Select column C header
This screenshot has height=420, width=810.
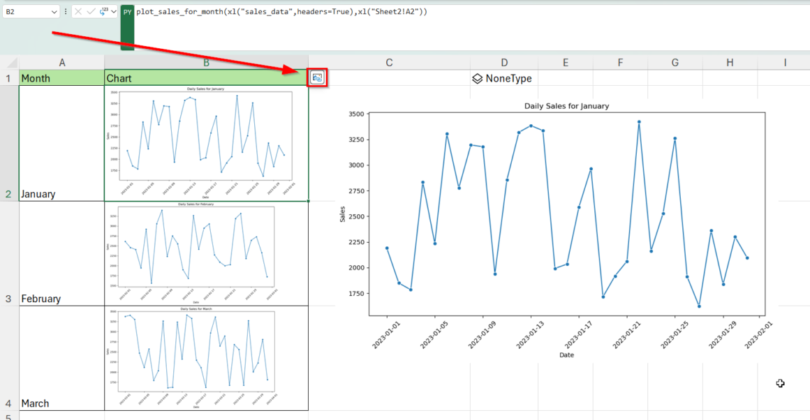point(388,61)
